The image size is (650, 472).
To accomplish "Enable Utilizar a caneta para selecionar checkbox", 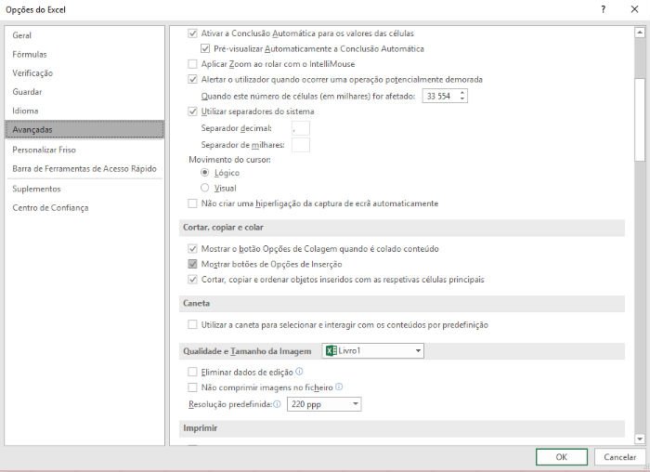I will click(192, 324).
